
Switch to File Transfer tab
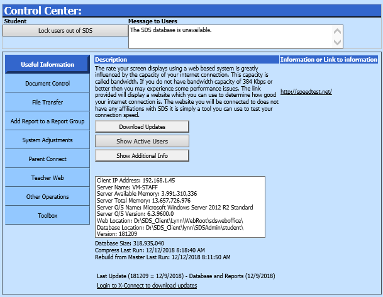(x=47, y=102)
